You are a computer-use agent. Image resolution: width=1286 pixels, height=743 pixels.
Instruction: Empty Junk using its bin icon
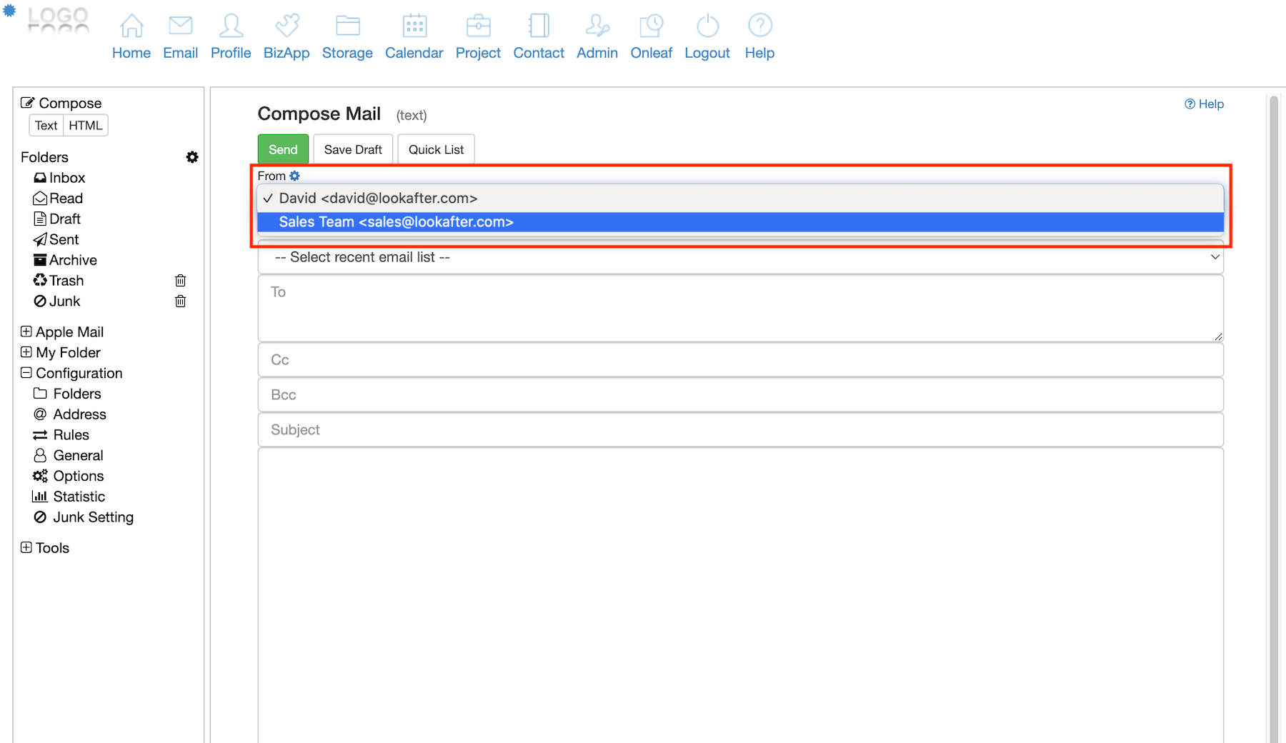tap(181, 301)
